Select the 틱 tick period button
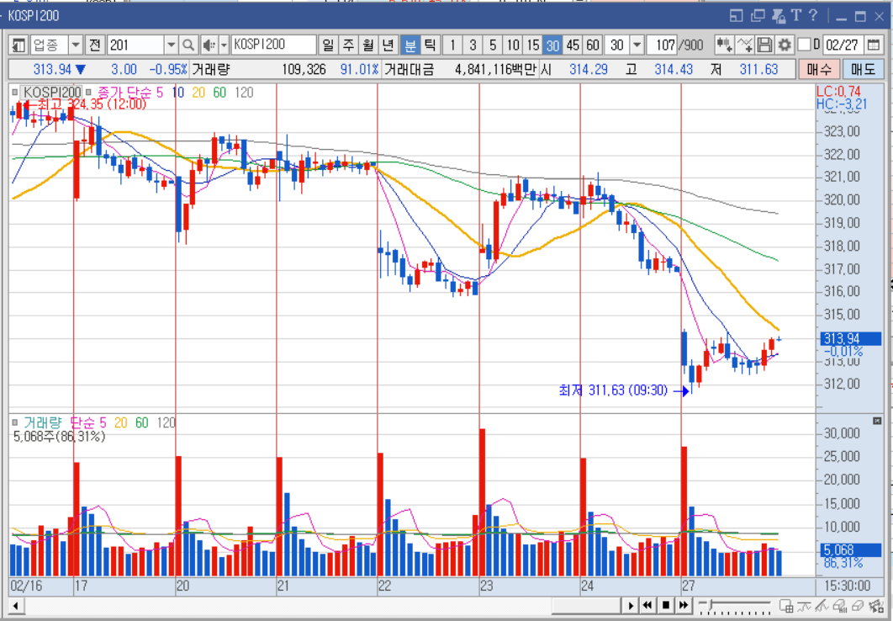This screenshot has height=621, width=893. tap(430, 45)
